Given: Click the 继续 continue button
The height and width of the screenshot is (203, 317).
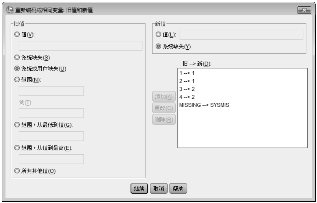Looking at the screenshot, I should 139,189.
